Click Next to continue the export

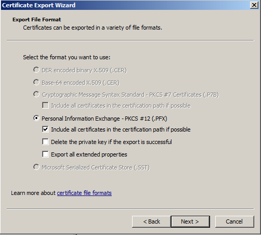click(190, 221)
